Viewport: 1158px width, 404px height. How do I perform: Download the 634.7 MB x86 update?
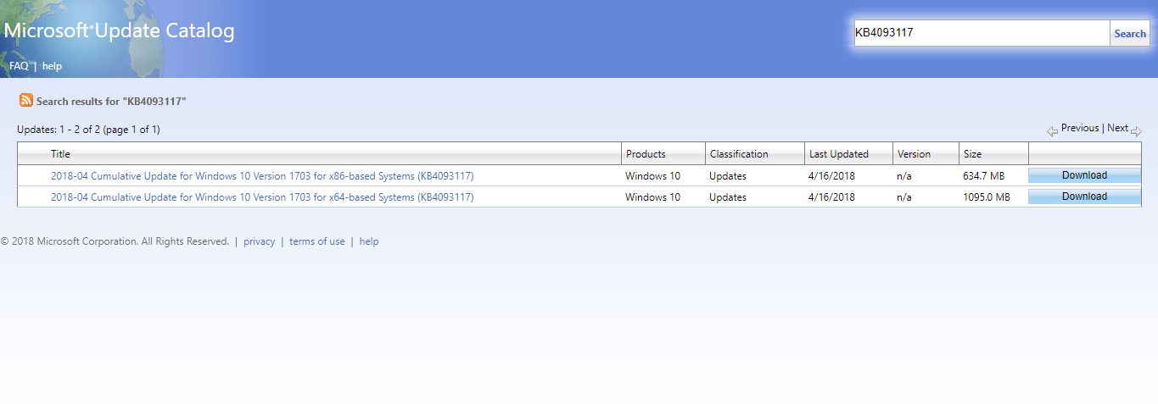[x=1084, y=175]
